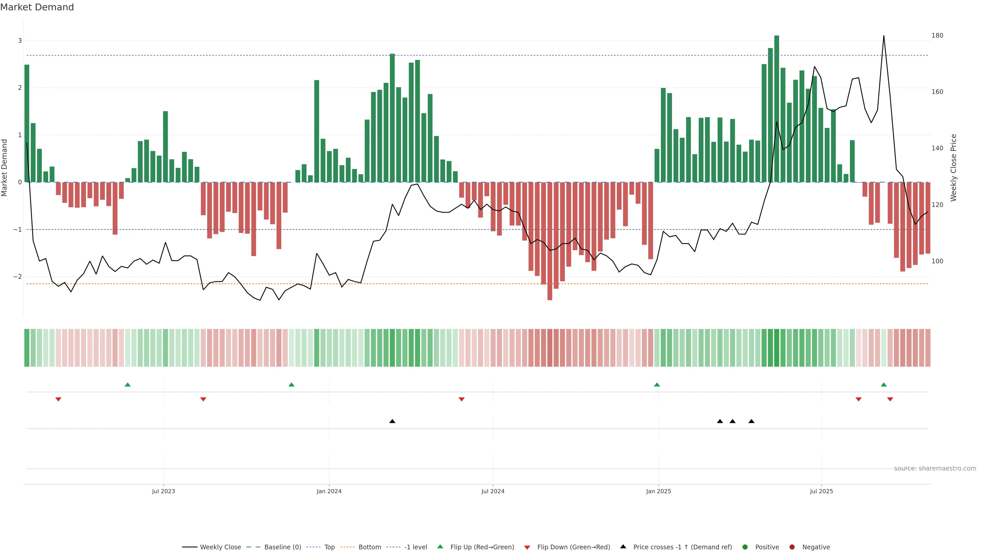Click the green flip-up marker near Jan 2025
This screenshot has width=989, height=556.
tap(657, 385)
